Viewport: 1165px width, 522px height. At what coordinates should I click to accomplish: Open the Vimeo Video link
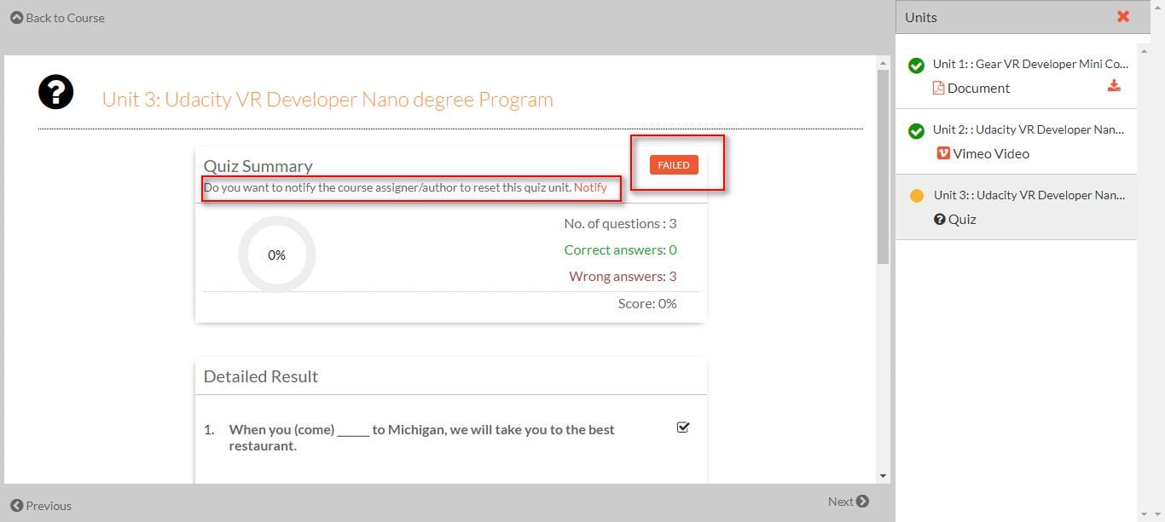click(x=991, y=153)
